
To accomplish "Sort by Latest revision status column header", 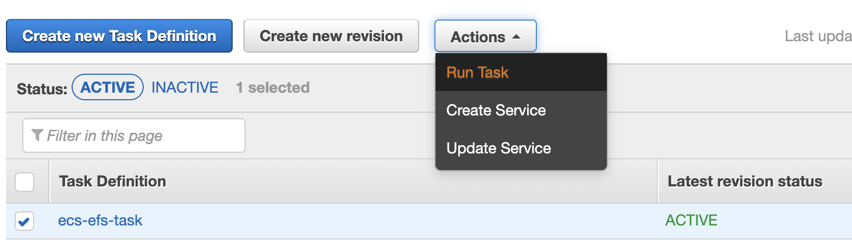I will (745, 182).
